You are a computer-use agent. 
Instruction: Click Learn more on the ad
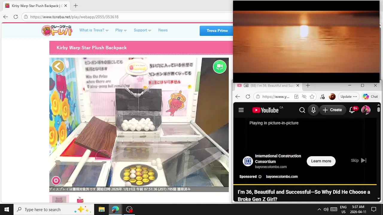321,161
